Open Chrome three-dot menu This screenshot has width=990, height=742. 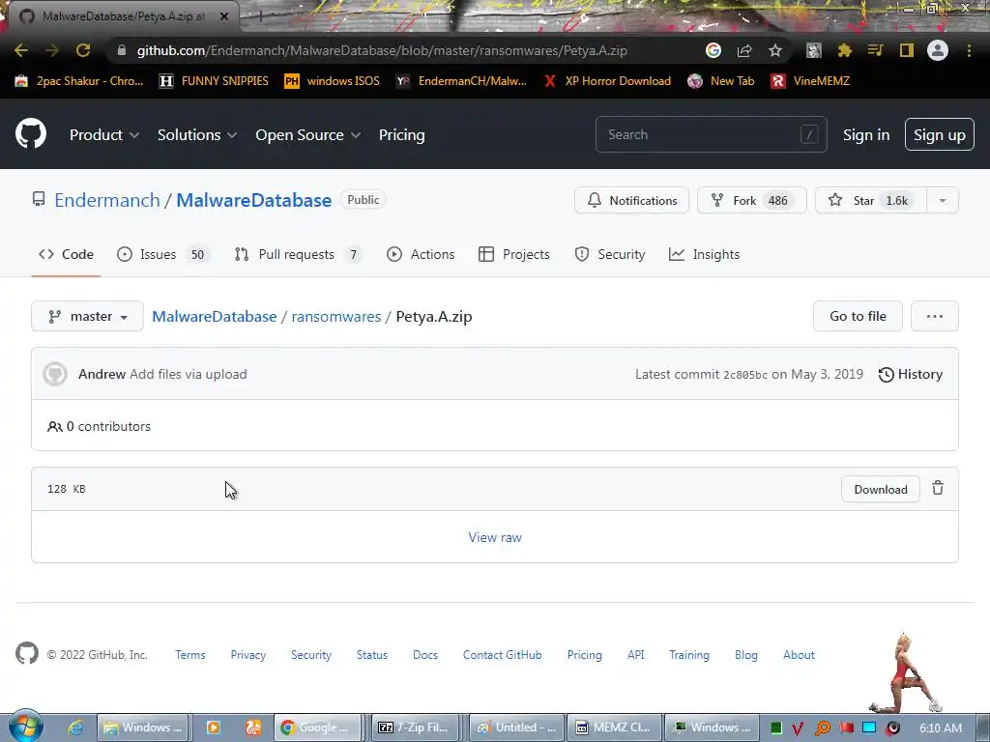tap(969, 50)
